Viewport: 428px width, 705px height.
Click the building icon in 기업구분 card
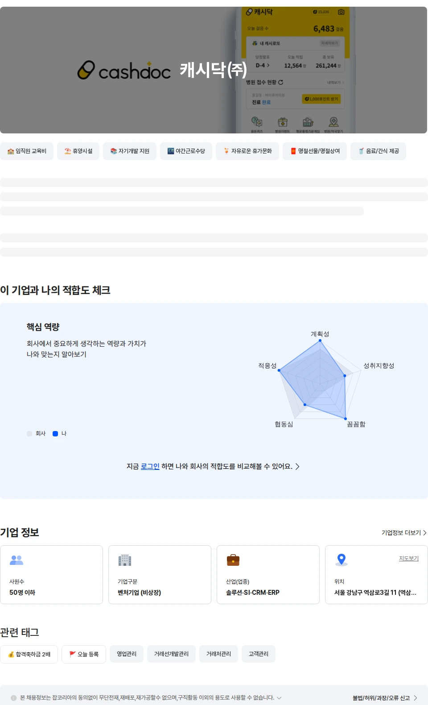coord(125,560)
